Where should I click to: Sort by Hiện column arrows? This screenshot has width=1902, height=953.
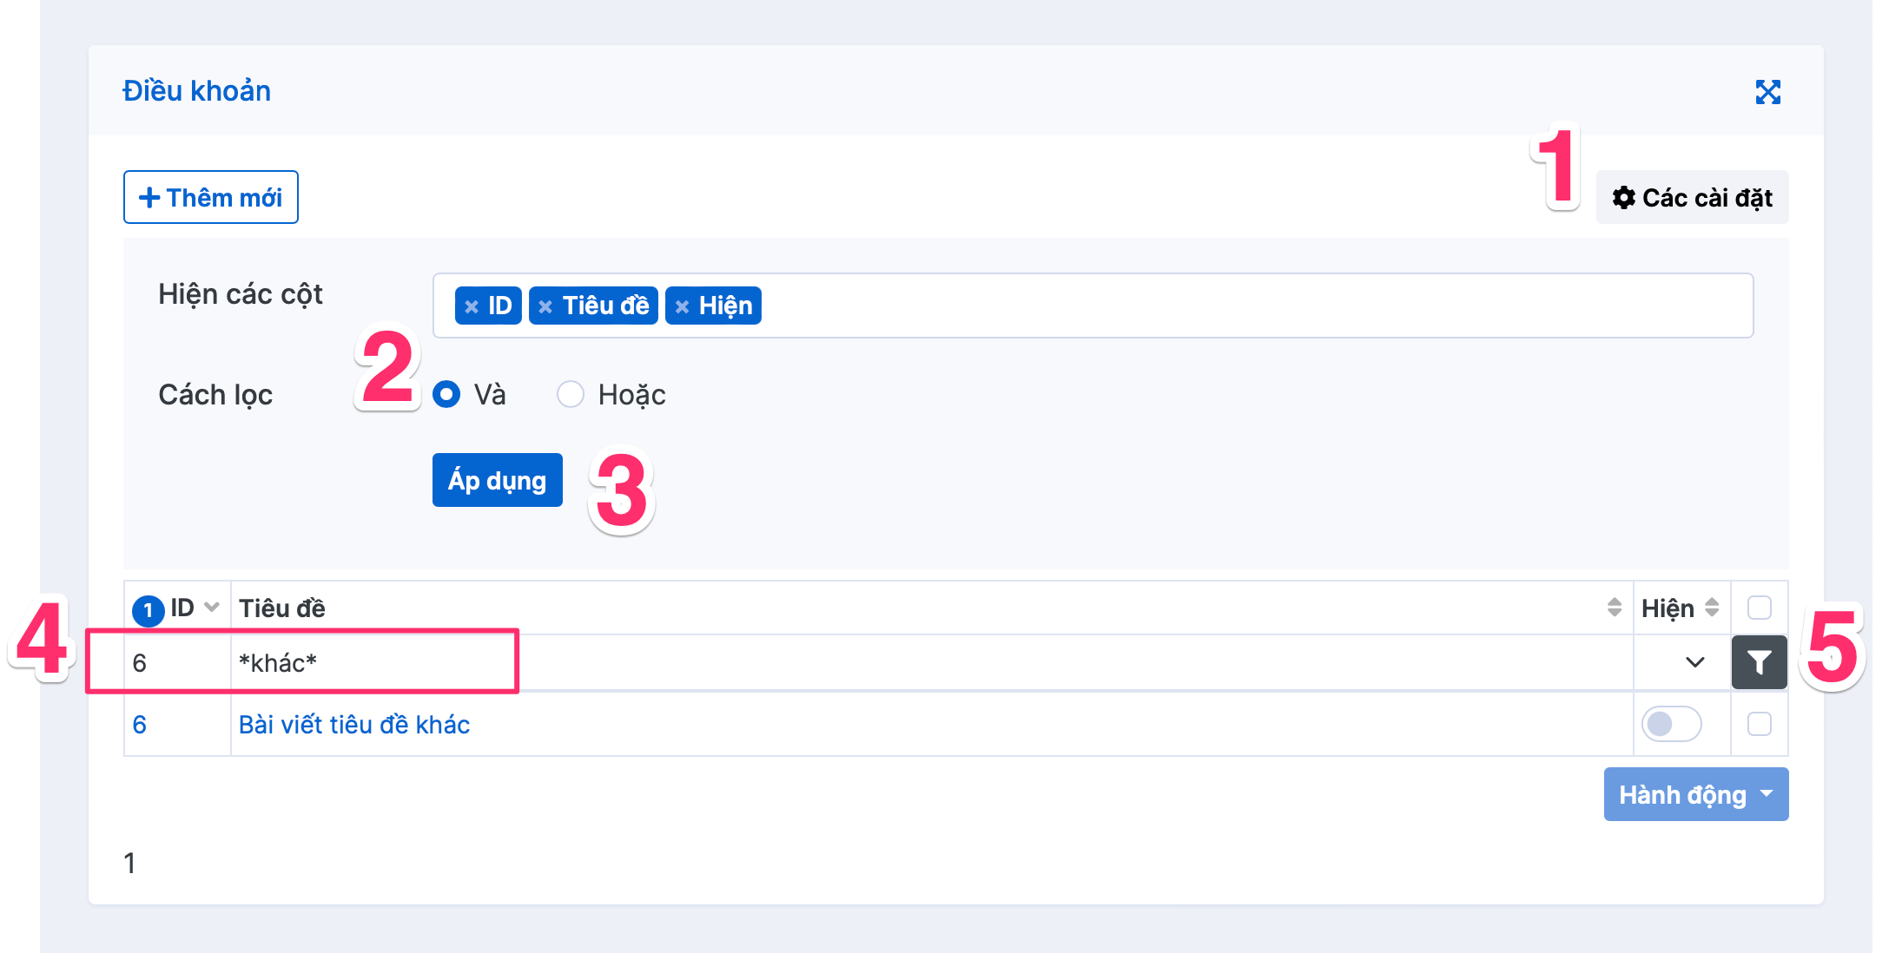point(1712,608)
